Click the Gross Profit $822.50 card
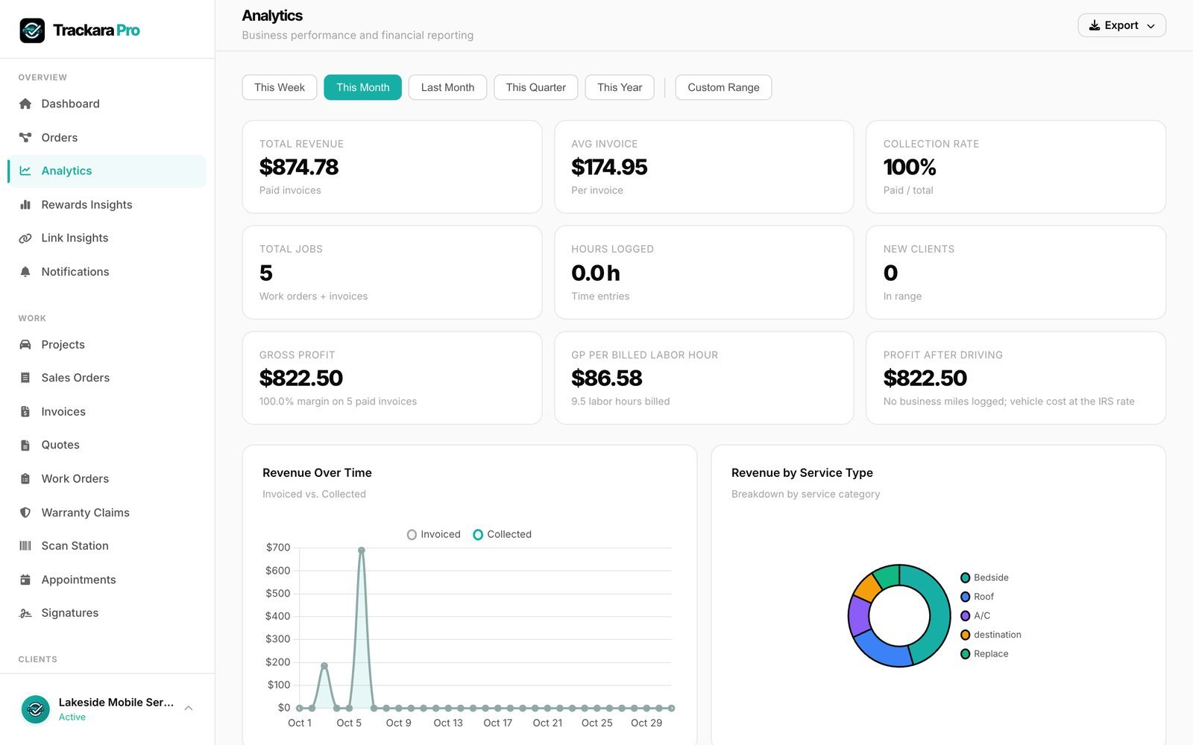The width and height of the screenshot is (1193, 745). [x=392, y=378]
